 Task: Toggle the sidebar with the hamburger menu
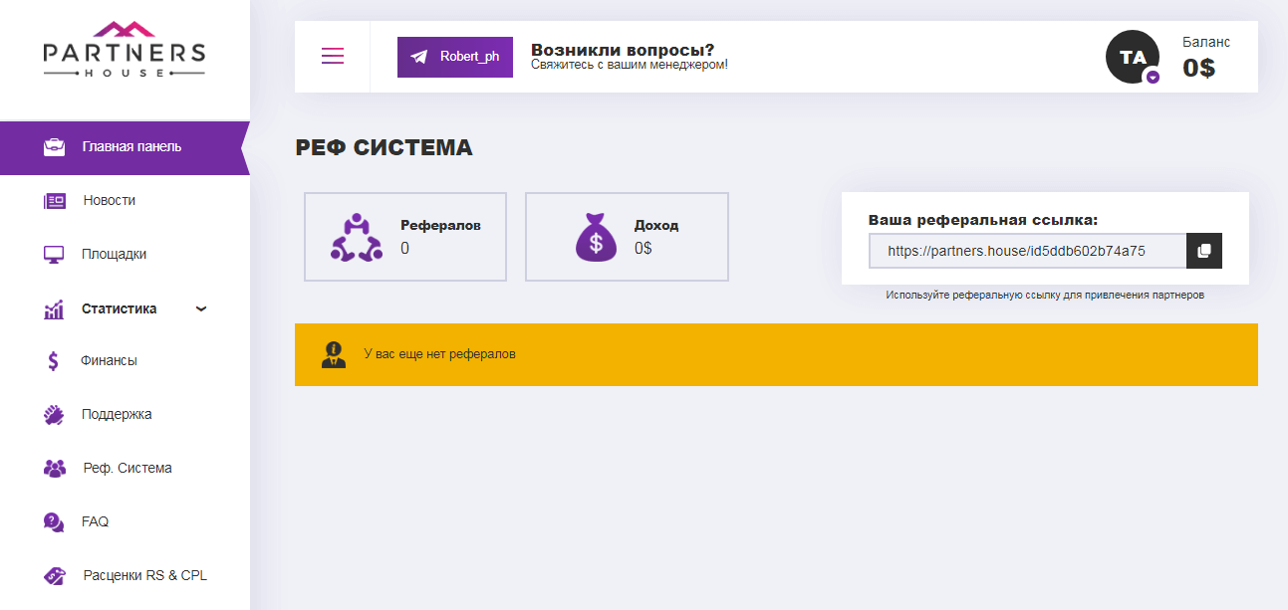(332, 56)
